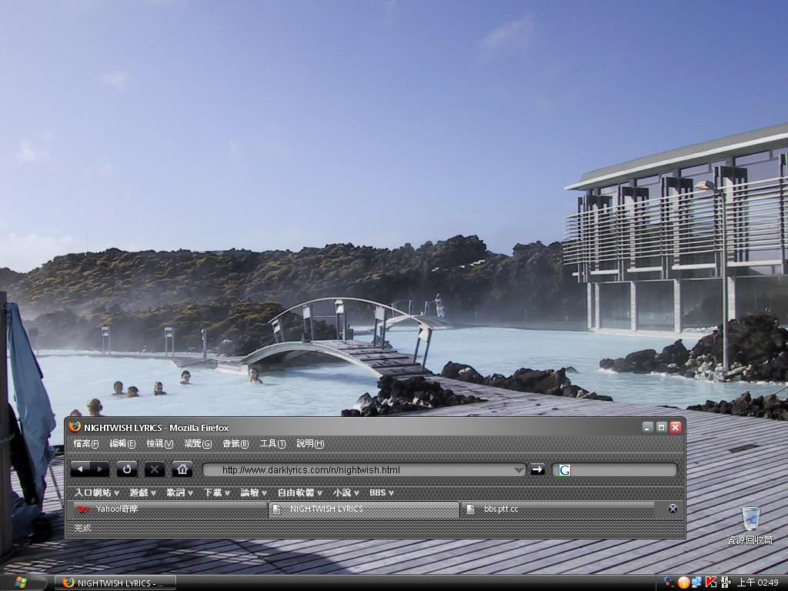Image resolution: width=788 pixels, height=591 pixels.
Task: Open the 入口網站 bookmark folder dropdown
Action: coord(96,492)
